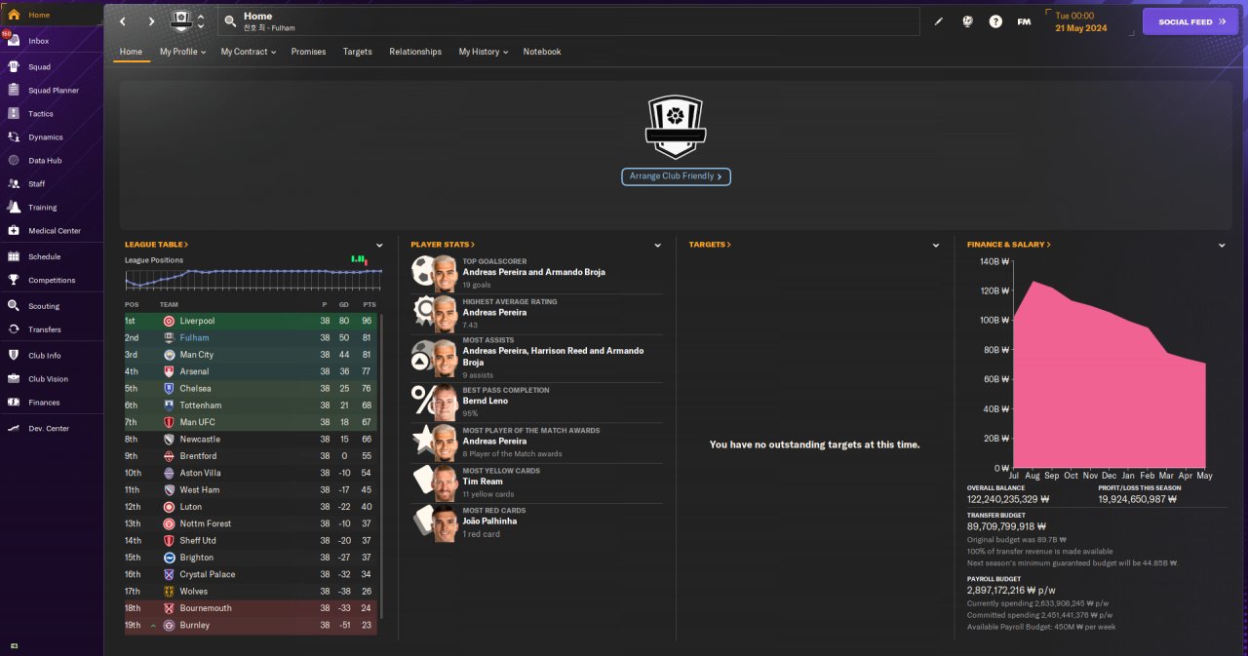1248x656 pixels.
Task: Click the league table scrollbar
Action: point(381,465)
